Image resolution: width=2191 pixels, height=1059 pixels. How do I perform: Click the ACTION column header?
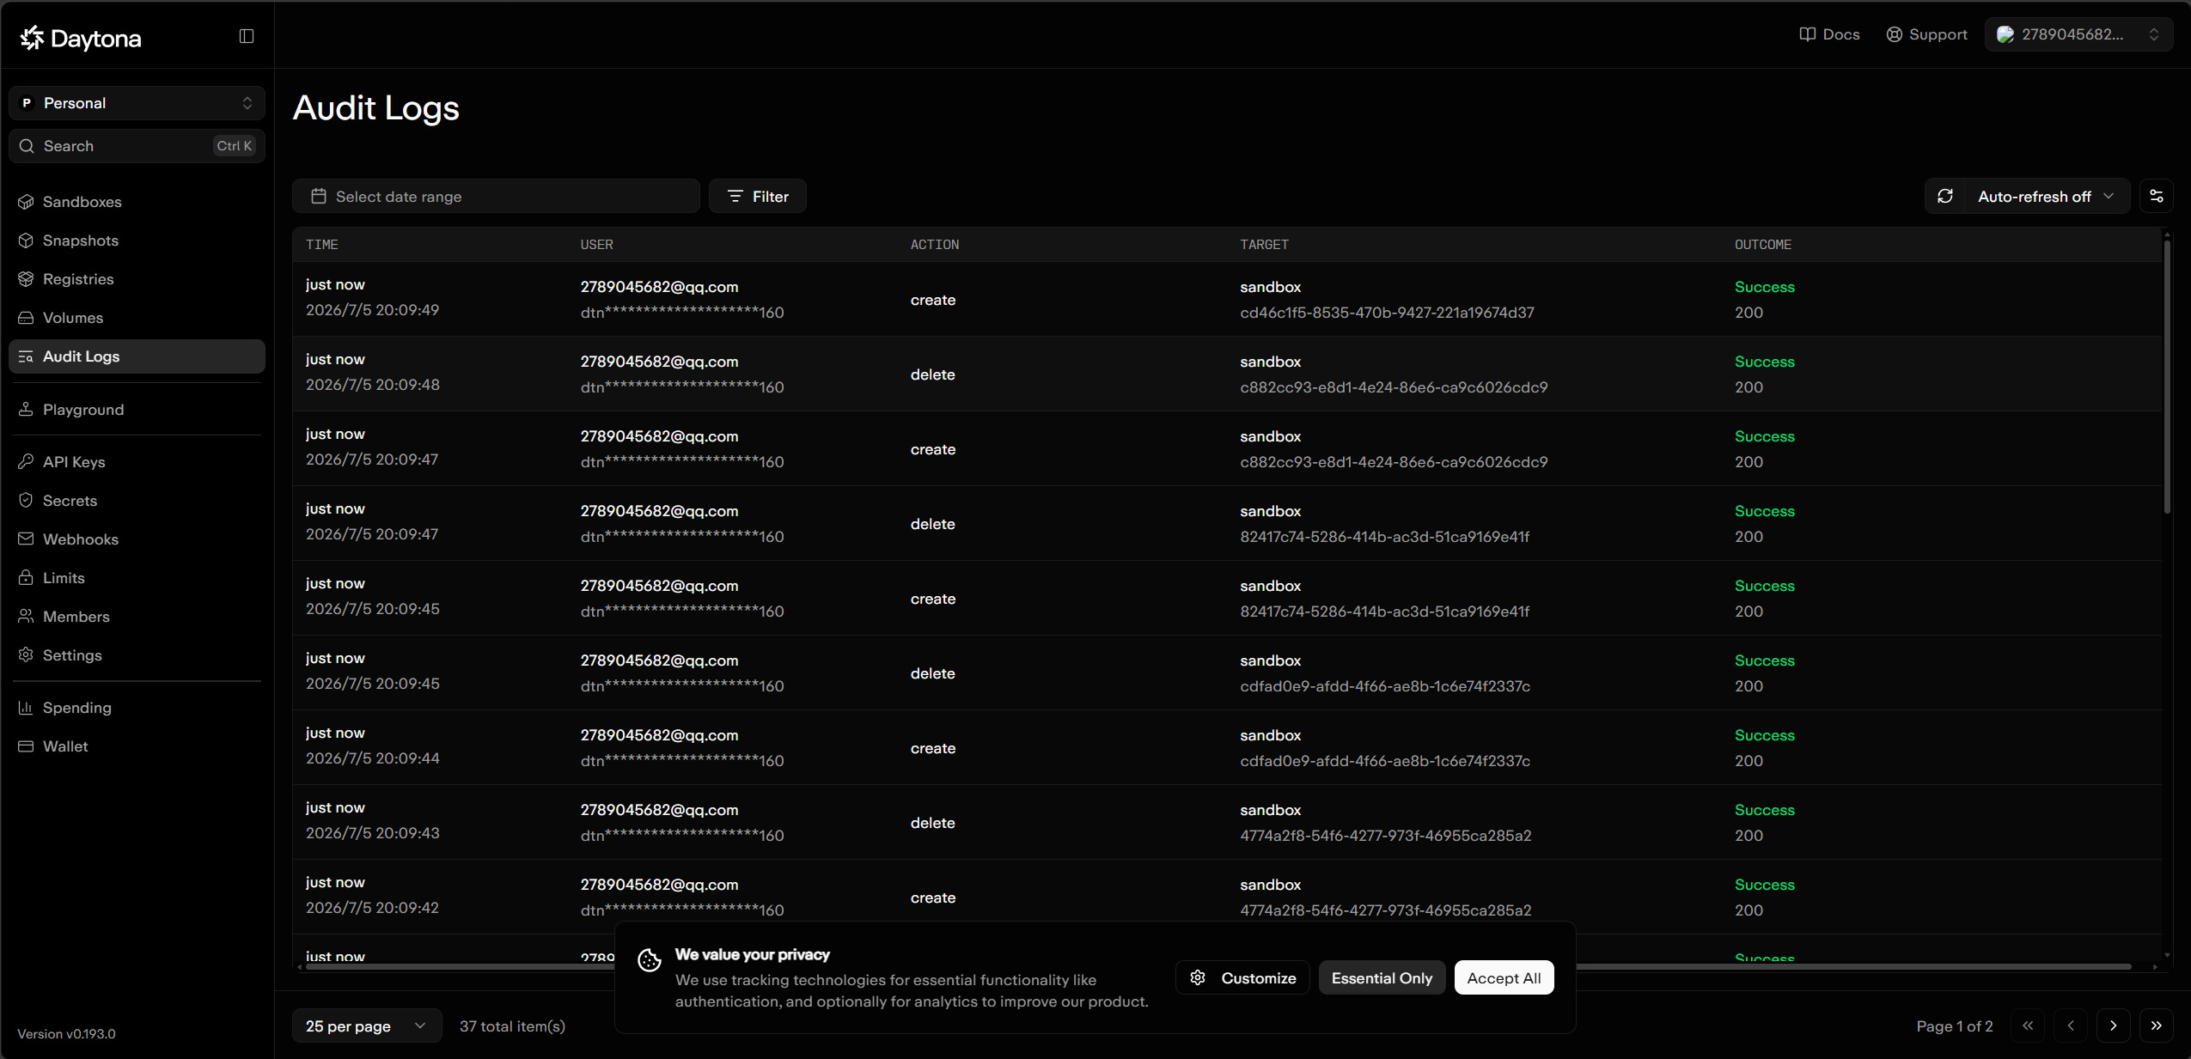click(935, 245)
